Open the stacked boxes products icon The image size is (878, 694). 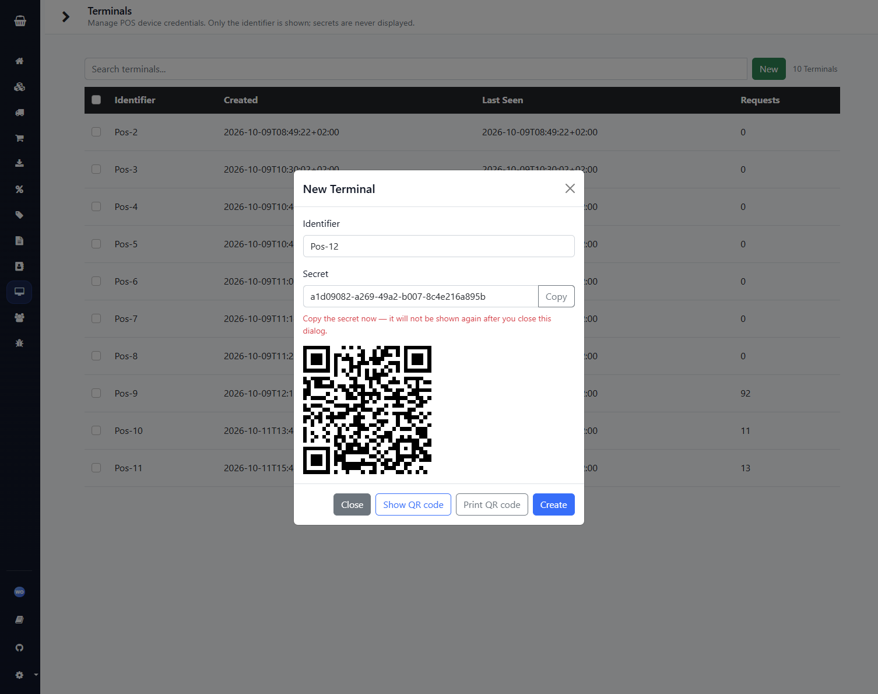tap(19, 87)
